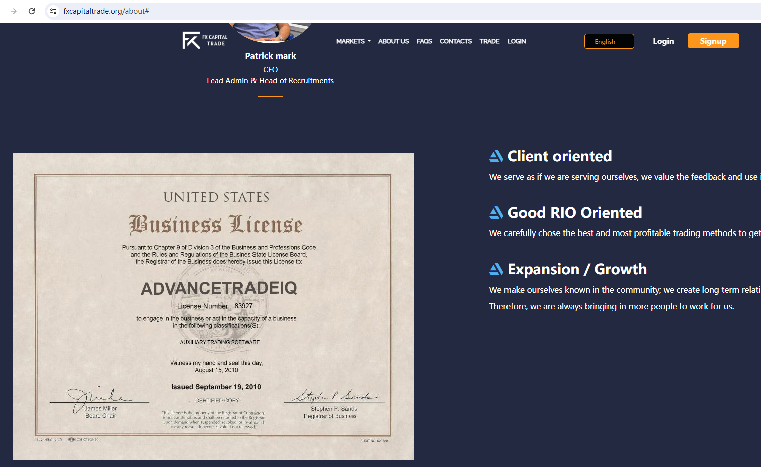Click the circular profile photo above Patrick mark
Screen dimensions: 761x467
271,31
